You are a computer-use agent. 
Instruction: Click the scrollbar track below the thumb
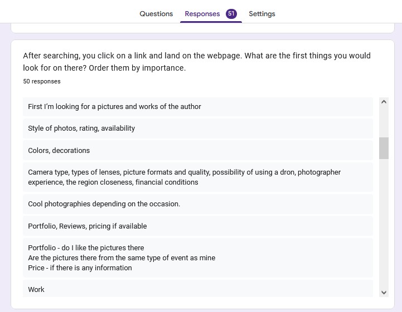(x=384, y=222)
